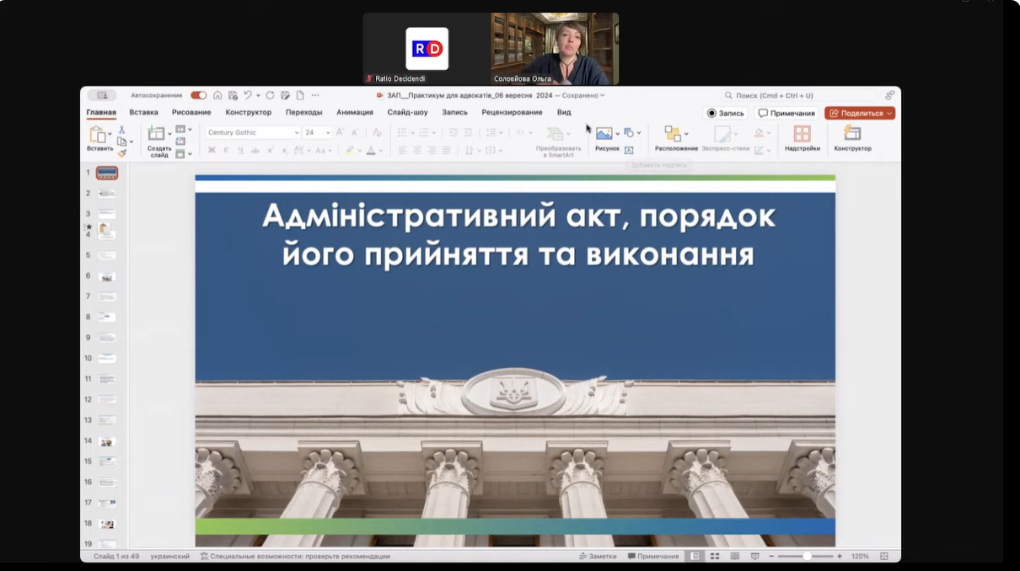Image resolution: width=1020 pixels, height=571 pixels.
Task: Open the Анимация ribbon tab
Action: pos(354,113)
